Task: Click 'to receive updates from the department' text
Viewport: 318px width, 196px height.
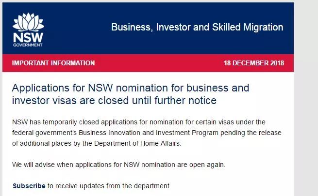Action: (x=109, y=186)
